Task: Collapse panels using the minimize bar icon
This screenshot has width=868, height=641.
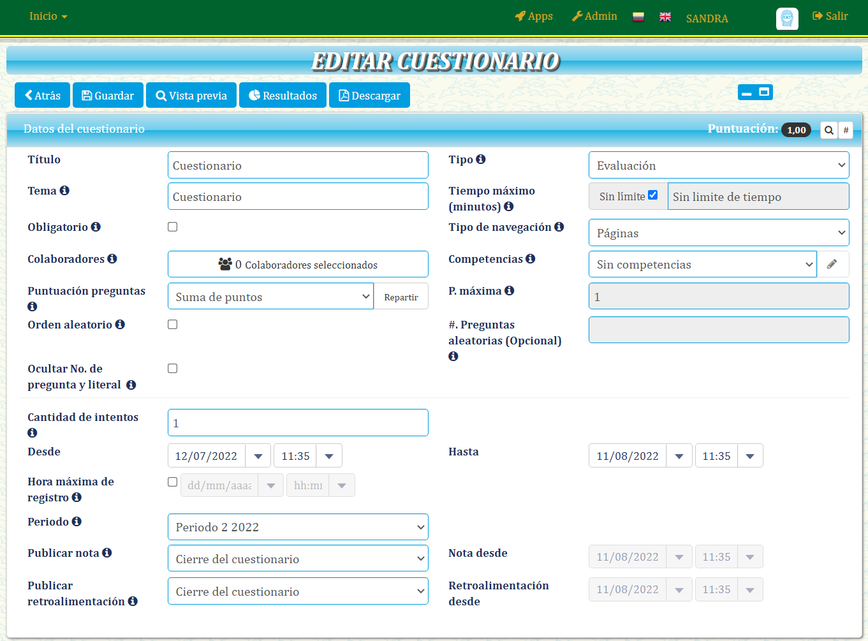Action: [747, 92]
